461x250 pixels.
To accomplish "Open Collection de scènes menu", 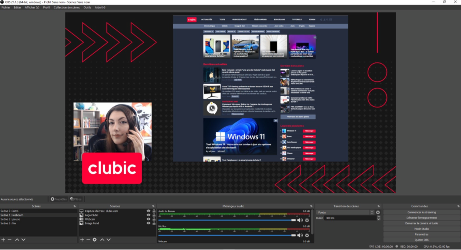I will [67, 7].
